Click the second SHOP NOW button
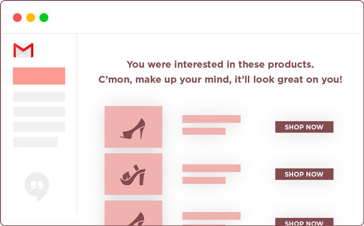The width and height of the screenshot is (364, 226). click(304, 174)
